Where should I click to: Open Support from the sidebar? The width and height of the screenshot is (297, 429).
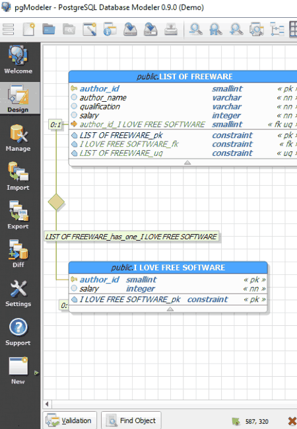18,332
